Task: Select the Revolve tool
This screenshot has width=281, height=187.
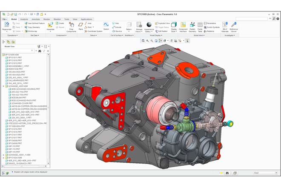Action: pyautogui.click(x=117, y=31)
